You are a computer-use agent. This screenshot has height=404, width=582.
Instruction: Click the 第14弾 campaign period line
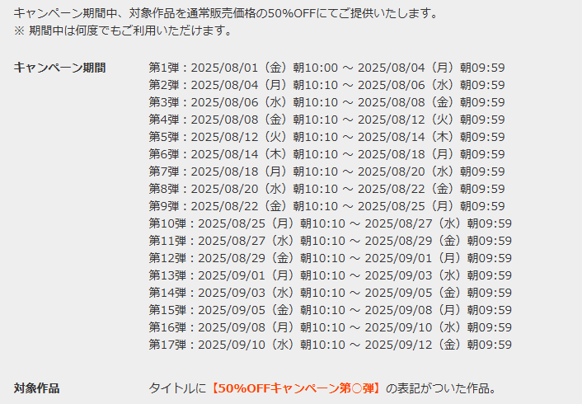(x=331, y=293)
